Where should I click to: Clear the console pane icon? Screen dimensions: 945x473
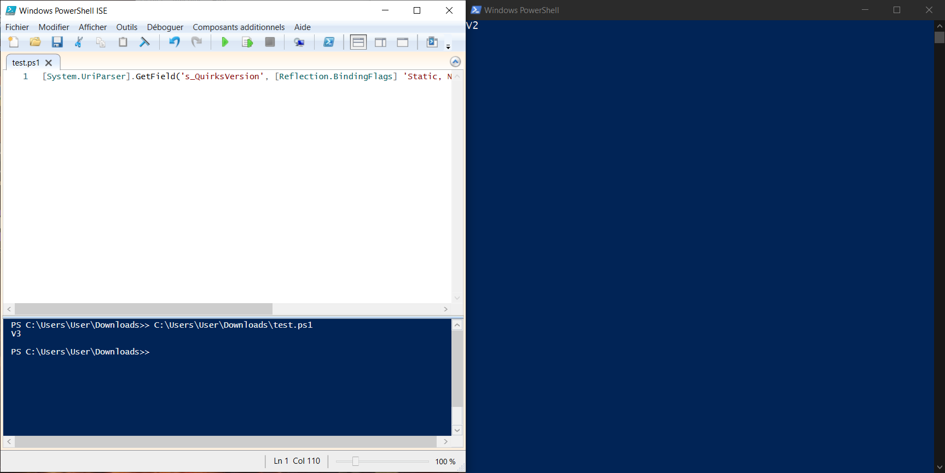[144, 42]
